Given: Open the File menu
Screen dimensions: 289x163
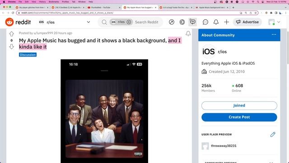Looking at the screenshot, I should click(x=20, y=2).
